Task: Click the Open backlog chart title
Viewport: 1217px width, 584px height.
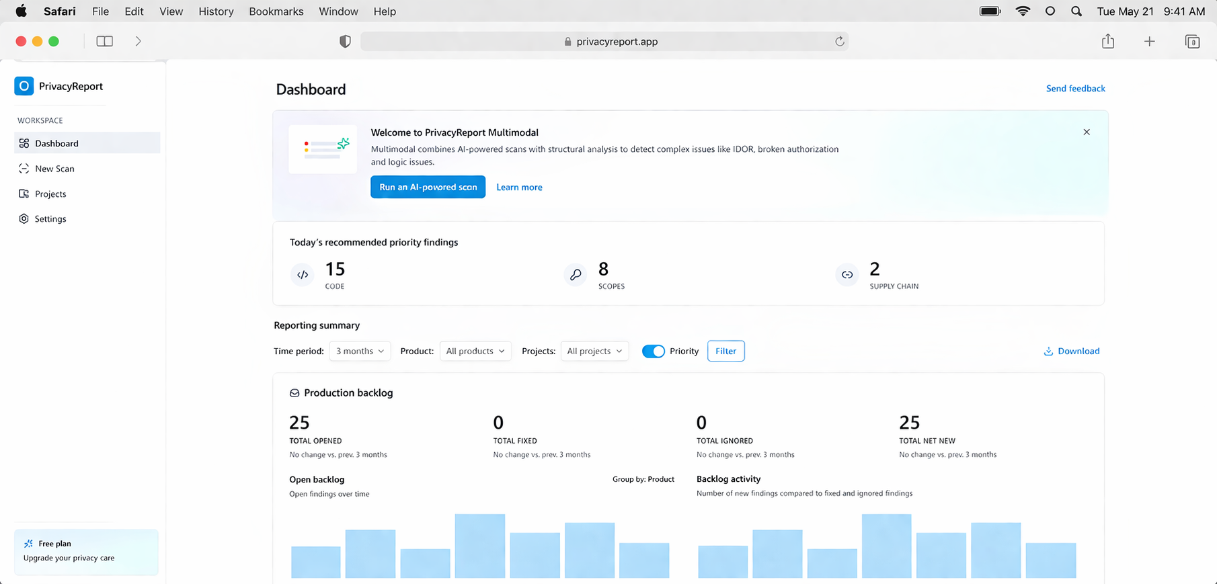Action: 317,479
